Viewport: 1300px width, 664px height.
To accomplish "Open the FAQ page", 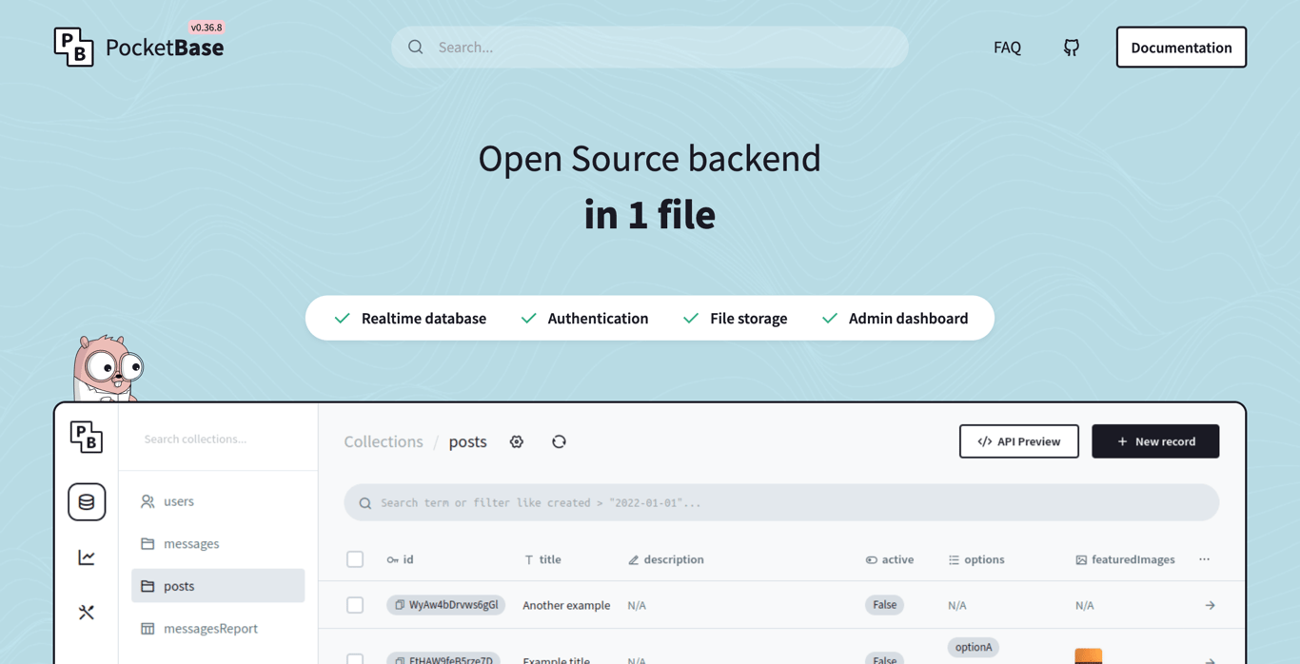I will coord(1007,48).
